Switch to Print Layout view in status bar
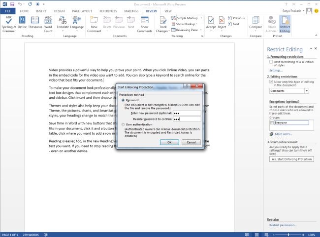The height and width of the screenshot is (237, 320). (256, 235)
